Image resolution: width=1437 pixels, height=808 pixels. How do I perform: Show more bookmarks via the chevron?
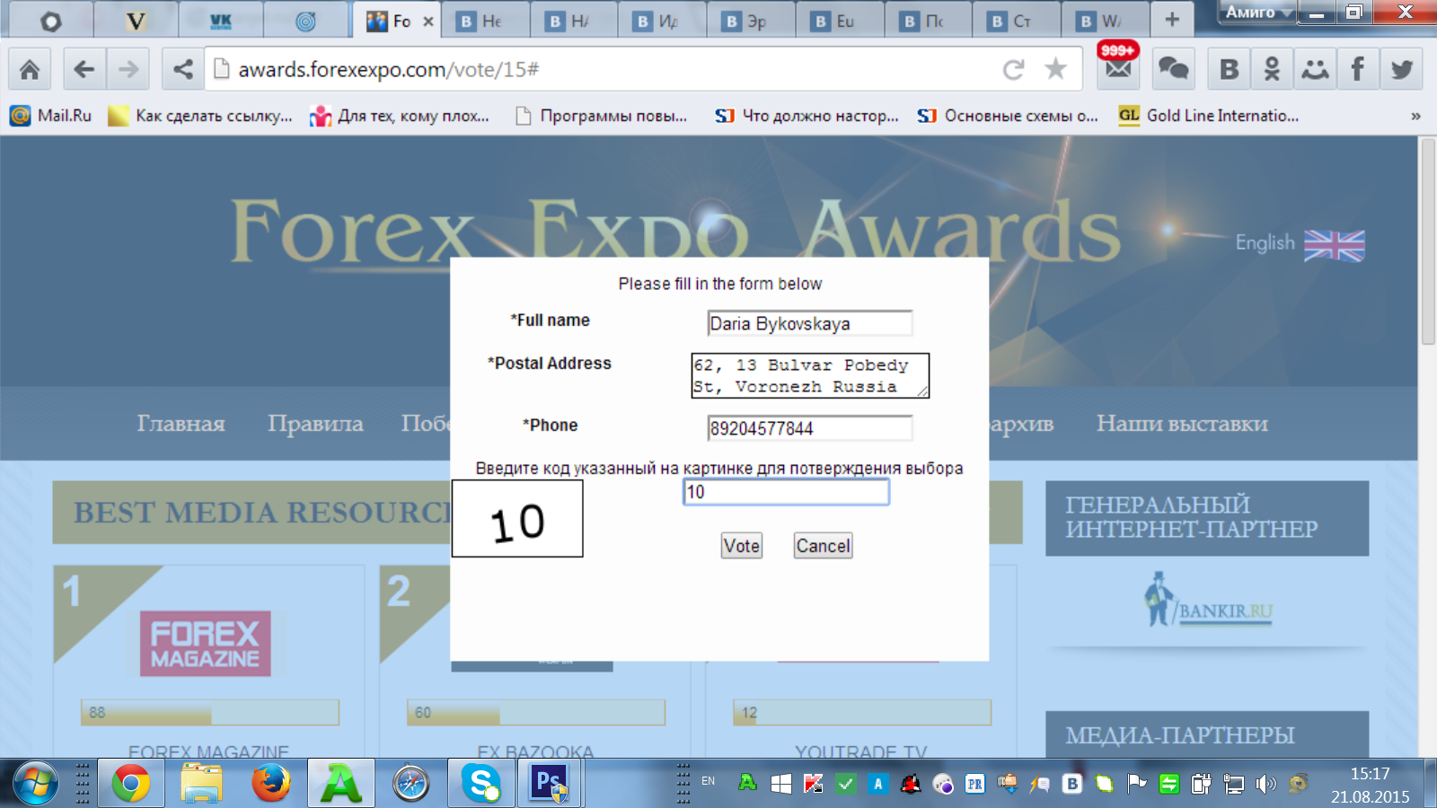click(1415, 116)
